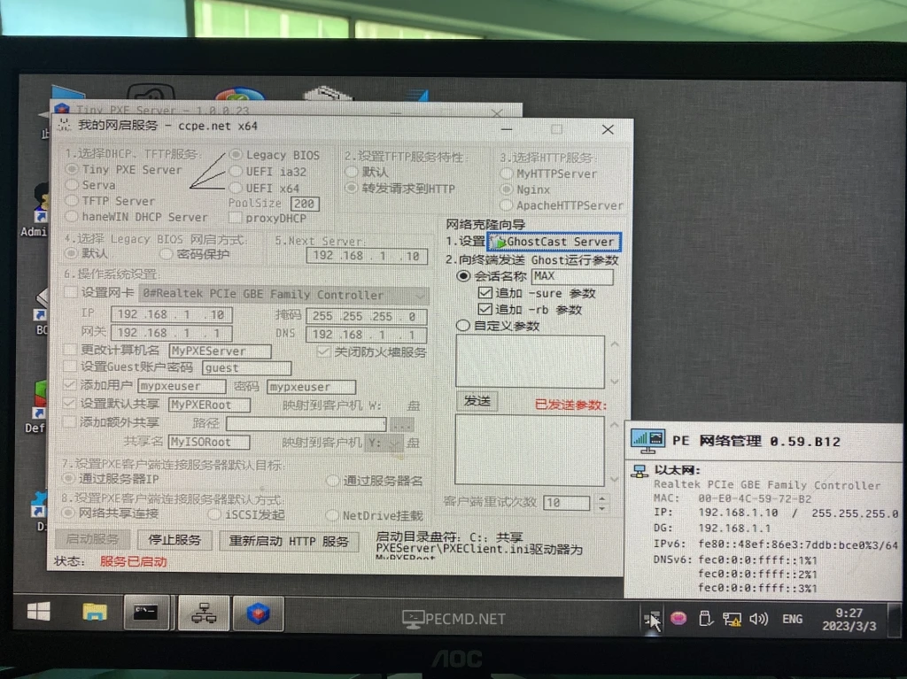This screenshot has height=679, width=907.
Task: Select NetDrive挂载 connection method
Action: [x=331, y=514]
